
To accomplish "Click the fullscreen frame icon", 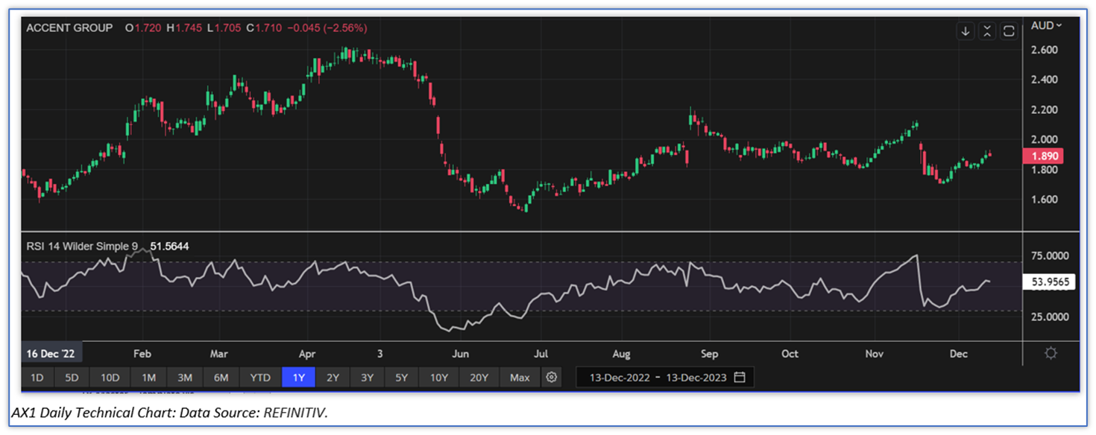I will point(1009,31).
